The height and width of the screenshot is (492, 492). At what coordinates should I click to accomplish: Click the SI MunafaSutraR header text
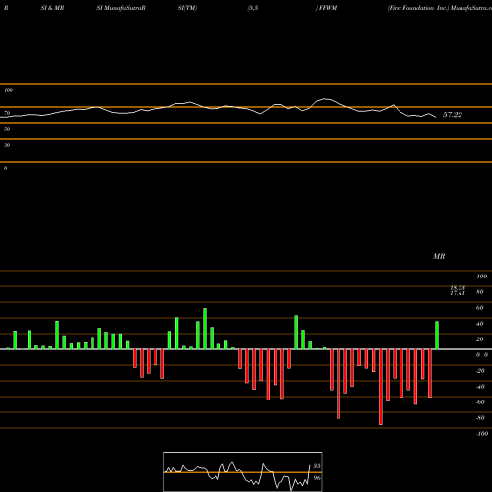[121, 8]
